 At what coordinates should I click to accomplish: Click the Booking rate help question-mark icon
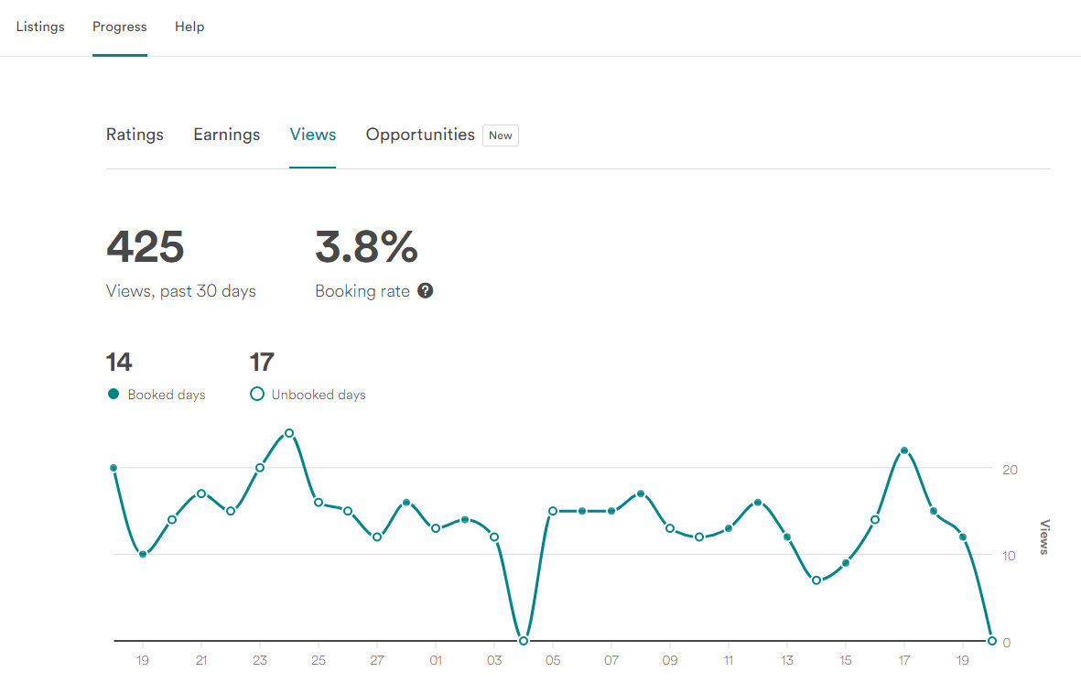425,291
